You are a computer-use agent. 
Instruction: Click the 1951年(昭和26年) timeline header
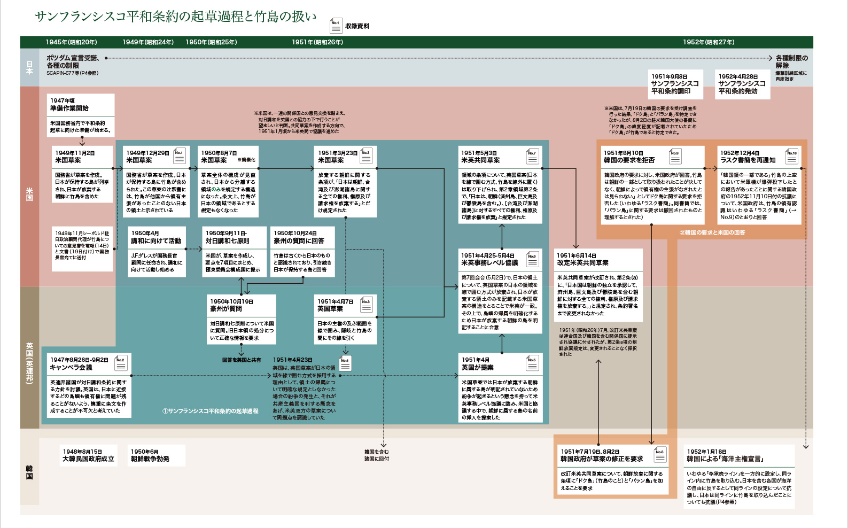[x=317, y=42]
